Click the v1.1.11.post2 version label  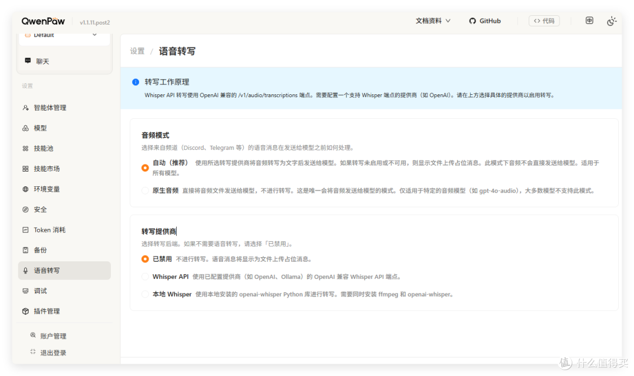[x=95, y=23]
